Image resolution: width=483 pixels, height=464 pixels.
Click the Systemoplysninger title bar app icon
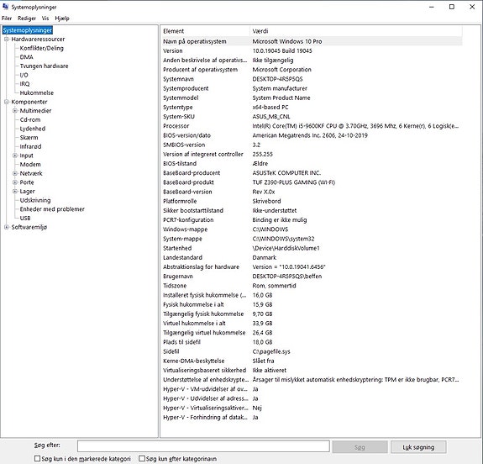(x=5, y=7)
